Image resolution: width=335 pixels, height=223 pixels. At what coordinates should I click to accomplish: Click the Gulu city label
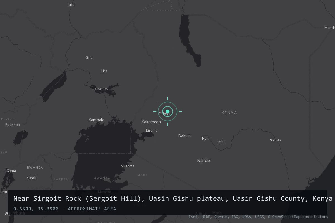tap(89, 58)
